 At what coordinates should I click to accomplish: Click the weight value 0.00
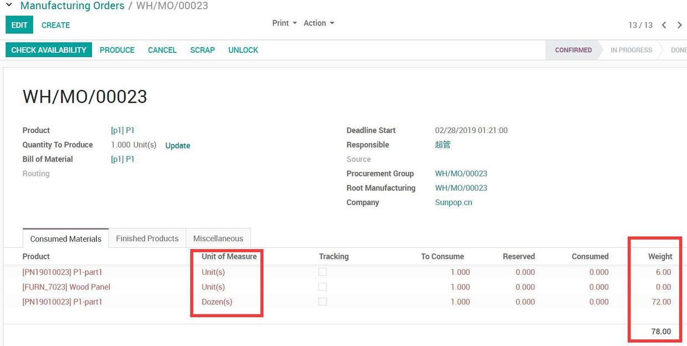(663, 287)
